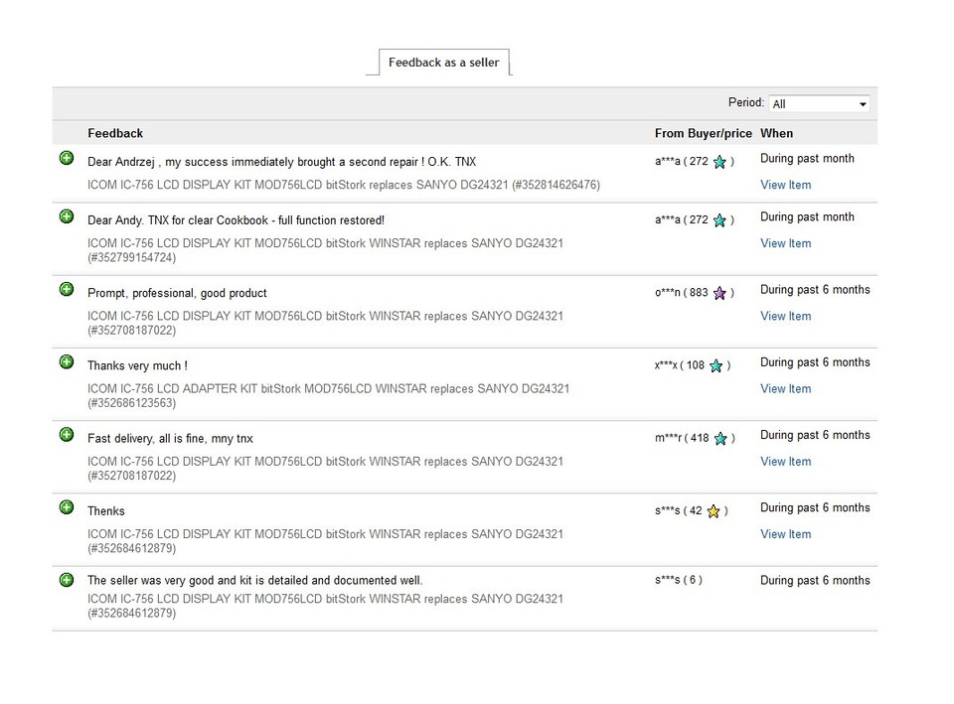This screenshot has width=954, height=704.
Task: Click the purple star next to o***n (883)
Action: pyautogui.click(x=719, y=293)
